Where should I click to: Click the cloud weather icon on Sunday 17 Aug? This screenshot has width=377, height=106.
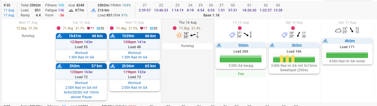tap(338, 30)
